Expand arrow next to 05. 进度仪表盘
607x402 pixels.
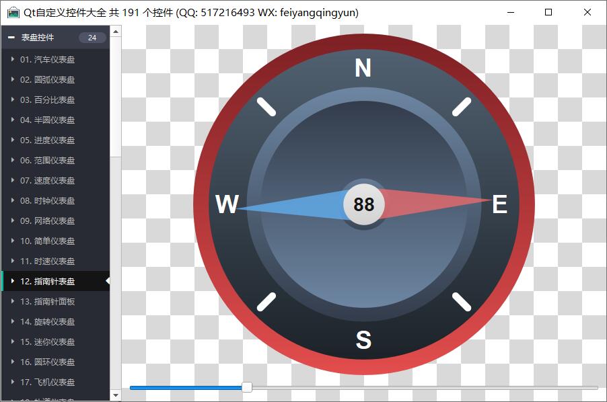13,140
